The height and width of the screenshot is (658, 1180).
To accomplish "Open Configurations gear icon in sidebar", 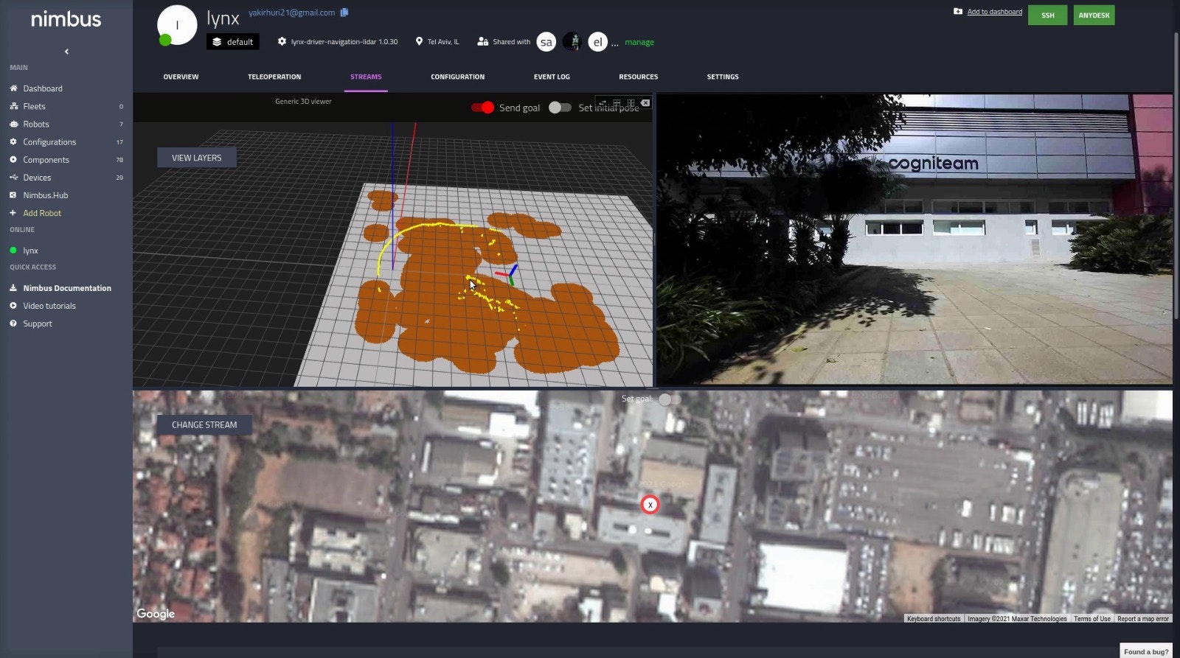I will tap(13, 141).
